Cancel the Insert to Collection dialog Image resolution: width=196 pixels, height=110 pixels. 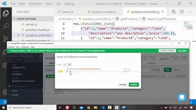123,85
